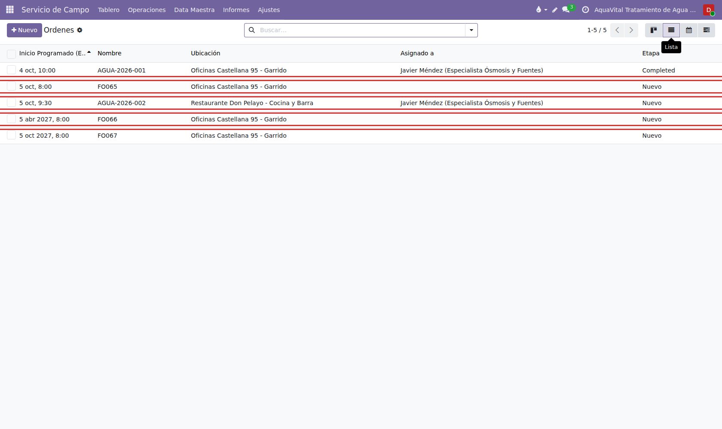The image size is (722, 429).
Task: Open the Data Maestra menu
Action: click(194, 10)
